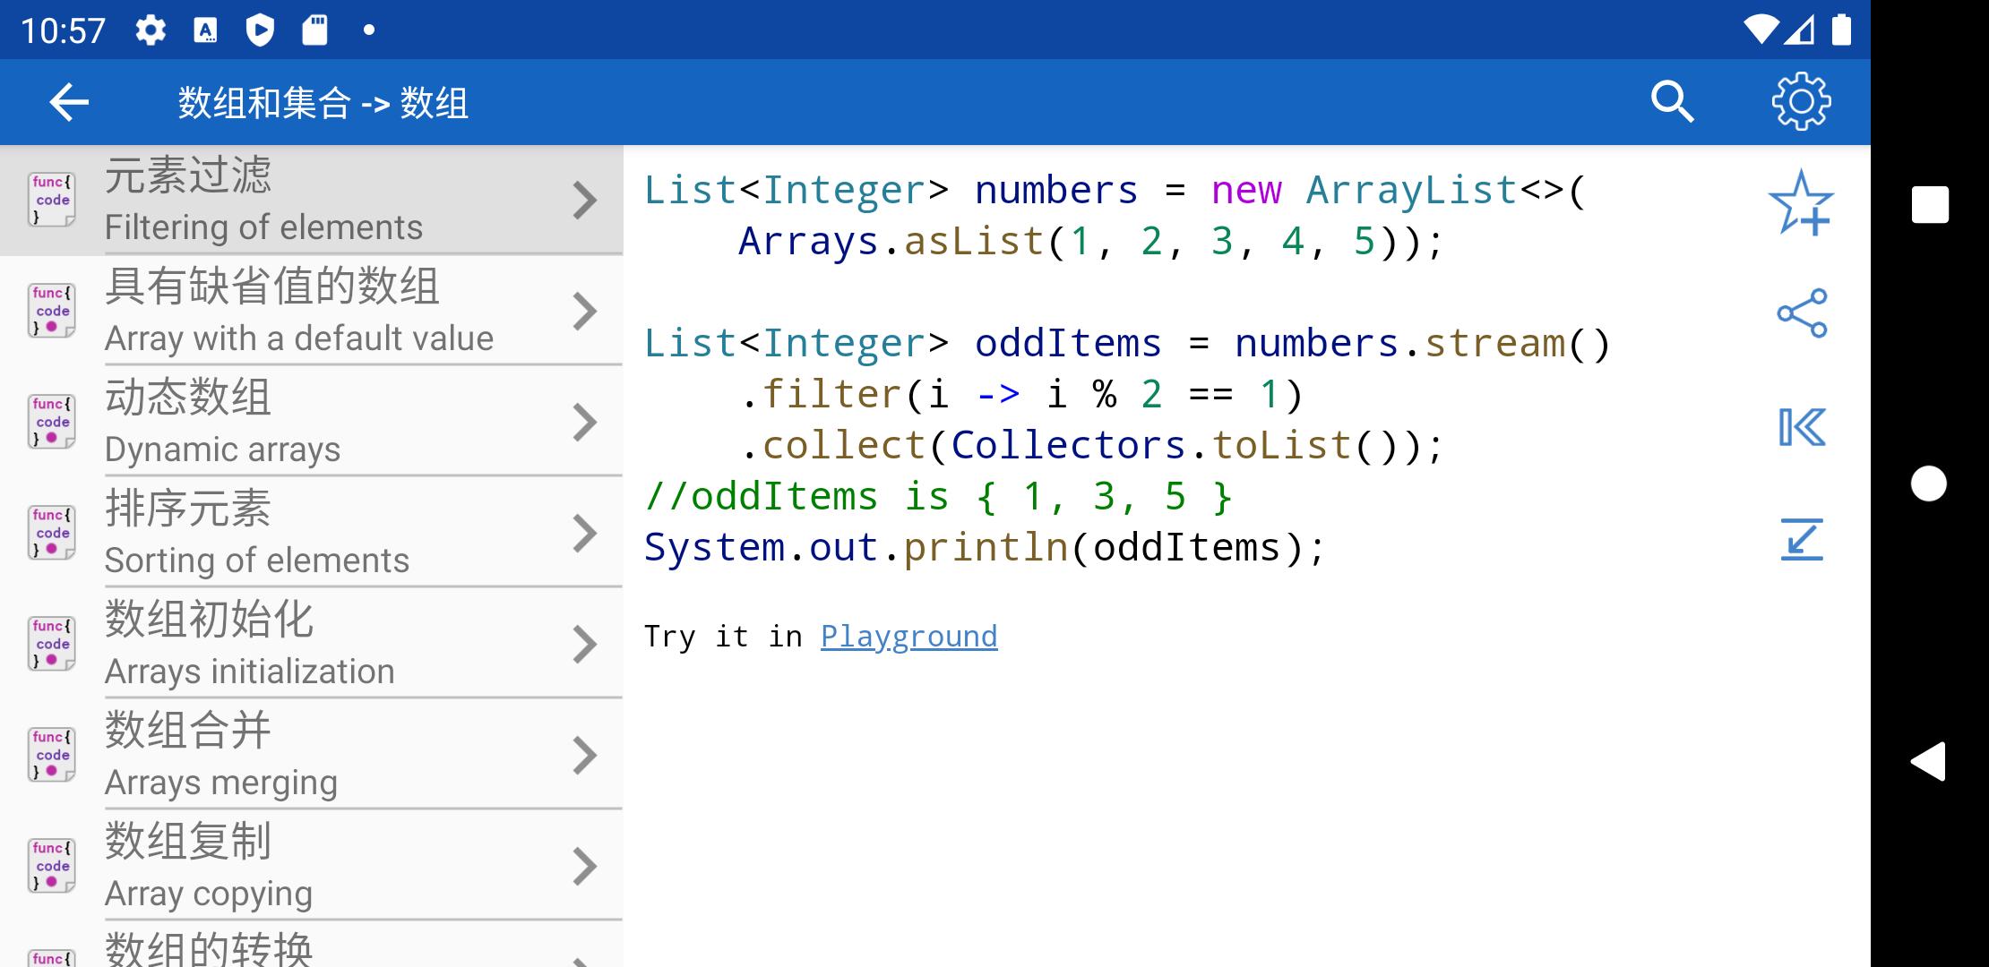Expand chevron for Array with a default value
The width and height of the screenshot is (1989, 967).
pyautogui.click(x=585, y=311)
